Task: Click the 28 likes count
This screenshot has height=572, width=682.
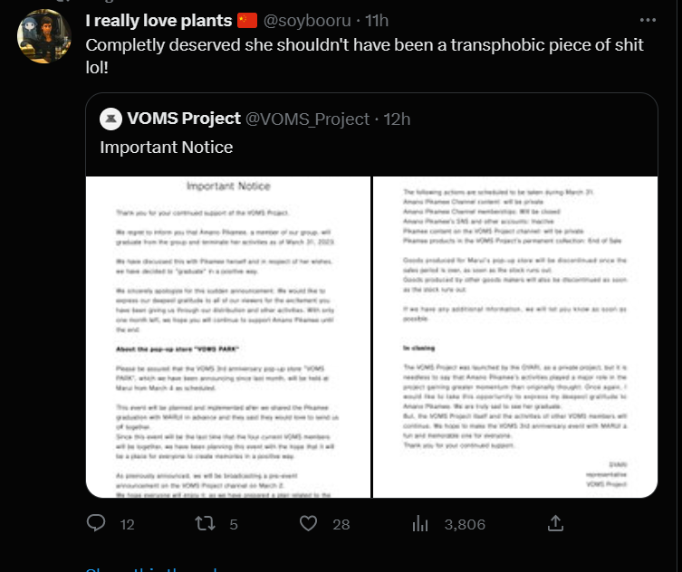Action: 341,525
